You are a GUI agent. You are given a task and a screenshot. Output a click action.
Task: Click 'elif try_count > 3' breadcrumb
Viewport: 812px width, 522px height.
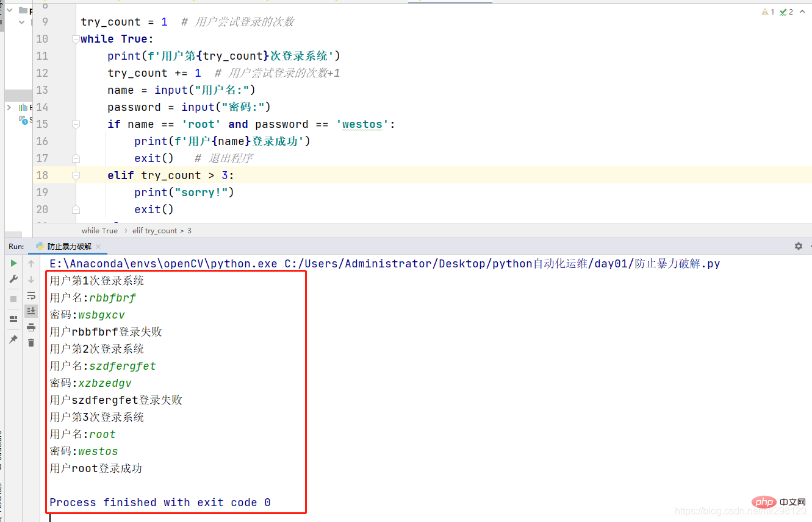(162, 231)
